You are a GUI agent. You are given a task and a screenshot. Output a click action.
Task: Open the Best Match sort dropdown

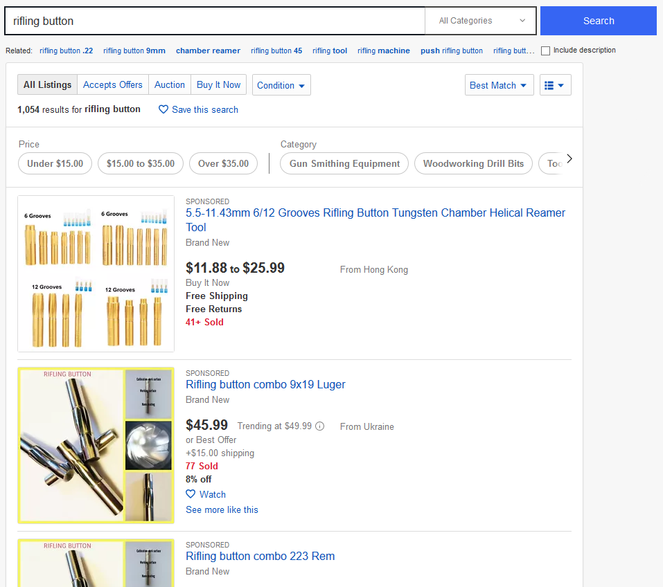(x=499, y=85)
